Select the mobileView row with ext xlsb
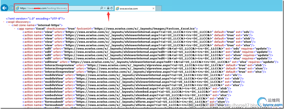 tap(133, 78)
